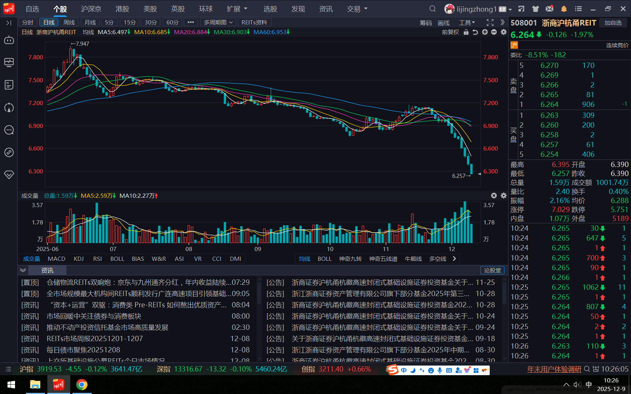Open the bottom status bar list icon
Viewport: 631px width, 394px height.
pyautogui.click(x=9, y=369)
